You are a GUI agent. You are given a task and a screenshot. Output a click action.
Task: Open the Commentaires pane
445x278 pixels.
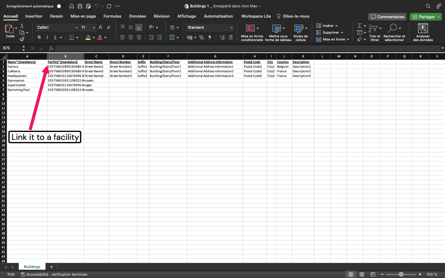coord(388,17)
